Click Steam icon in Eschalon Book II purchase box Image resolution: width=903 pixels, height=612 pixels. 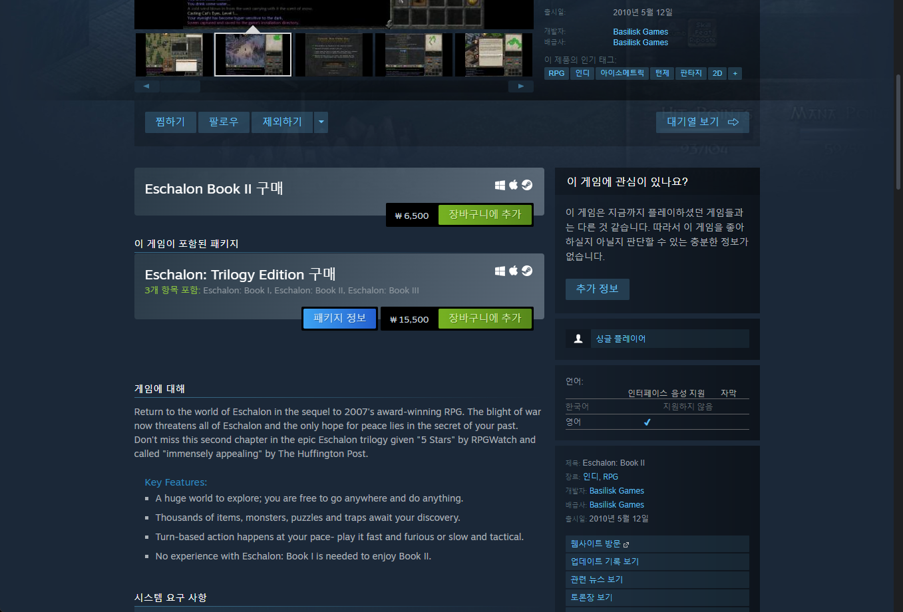(x=526, y=185)
